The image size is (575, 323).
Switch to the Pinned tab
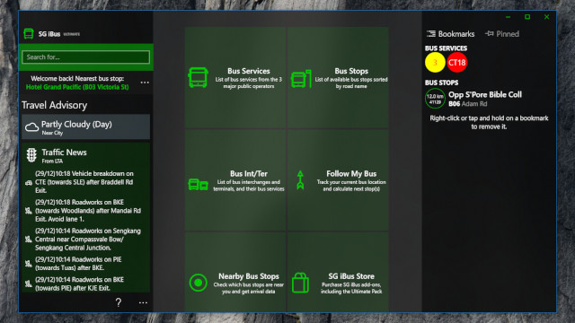pos(502,34)
